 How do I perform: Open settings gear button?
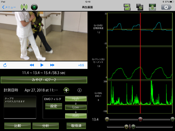coord(166,7)
